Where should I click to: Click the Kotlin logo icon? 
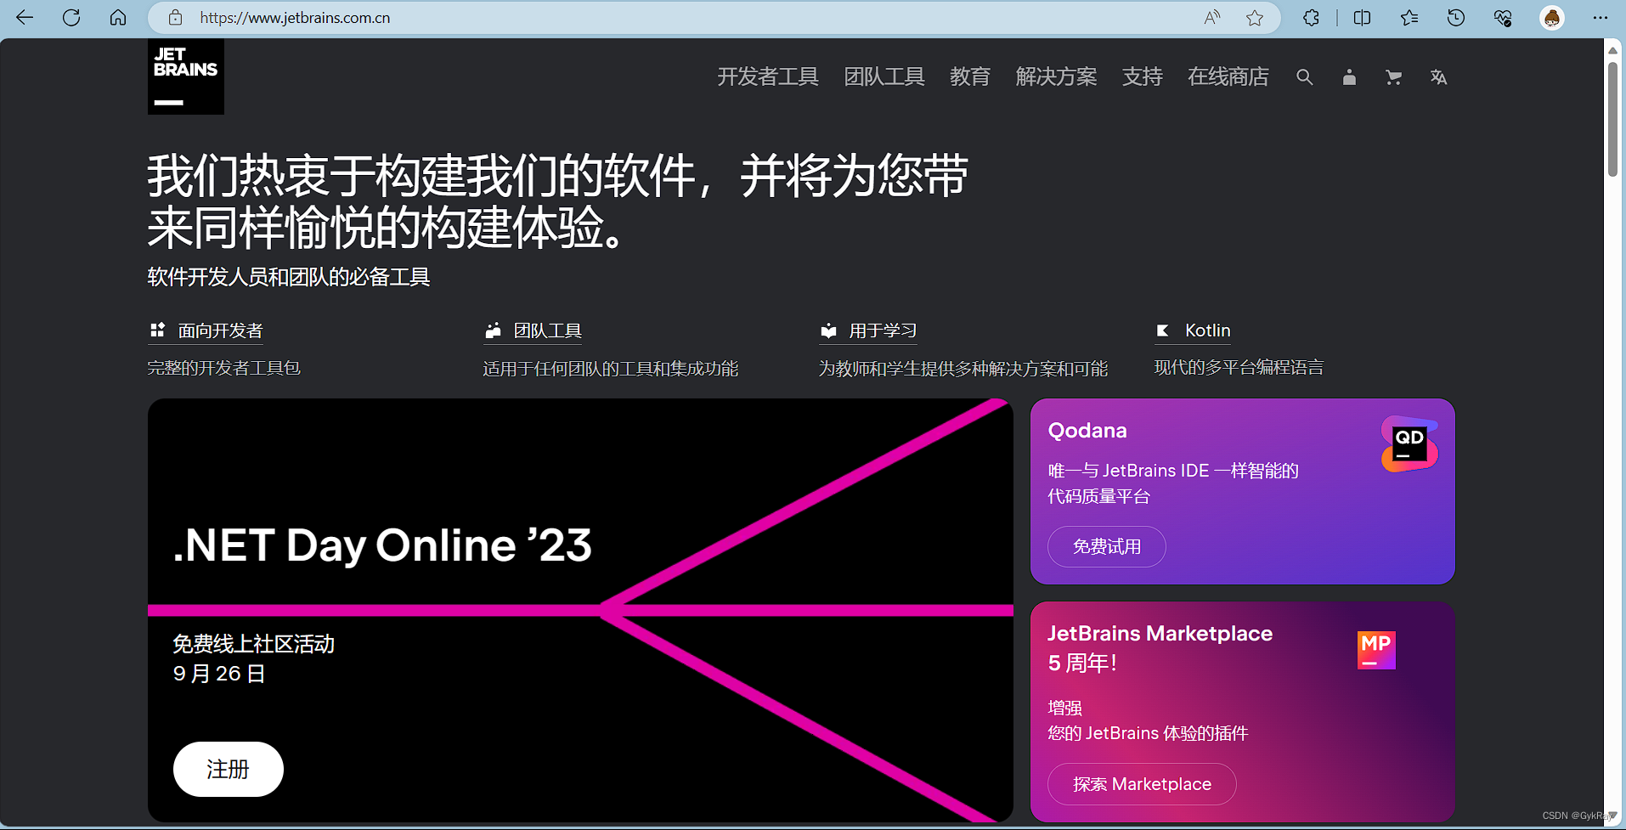1162,330
